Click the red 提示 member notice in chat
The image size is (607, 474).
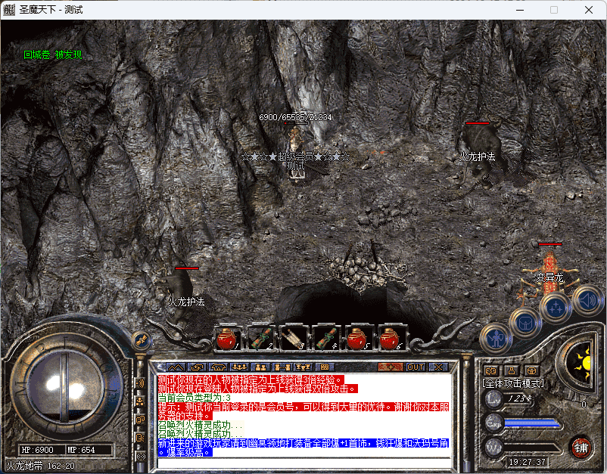click(303, 411)
